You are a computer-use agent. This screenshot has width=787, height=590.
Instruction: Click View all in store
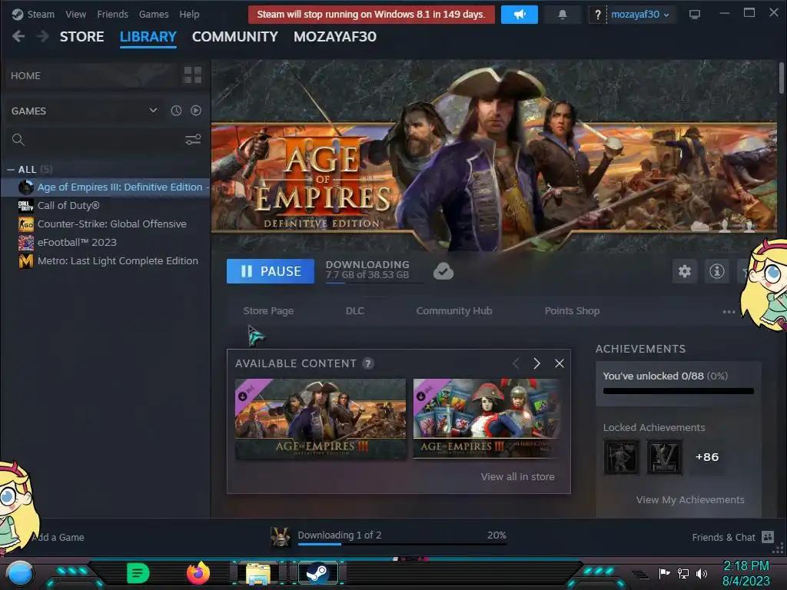[x=517, y=476]
